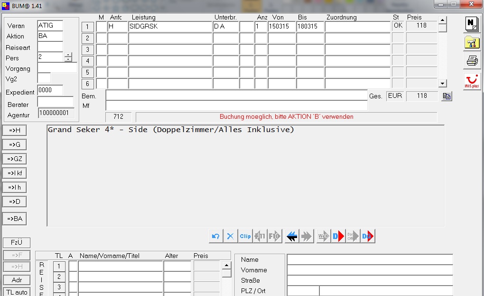The width and height of the screenshot is (484, 296).
Task: Click the D red arrow icon
Action: point(338,236)
